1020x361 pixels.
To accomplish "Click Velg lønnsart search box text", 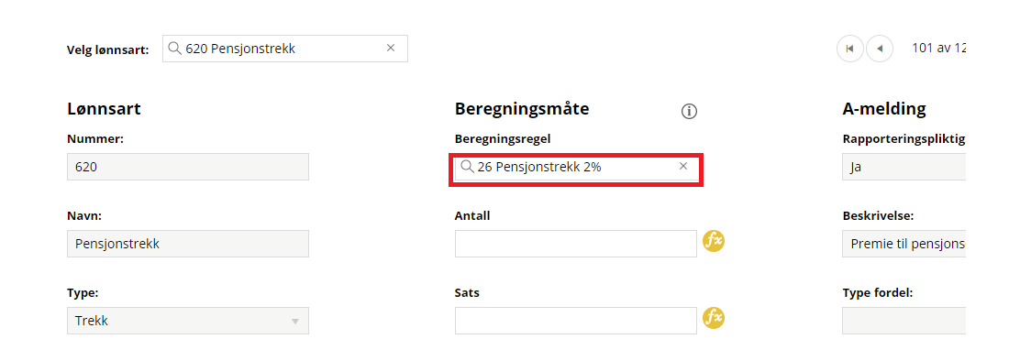I will point(240,48).
